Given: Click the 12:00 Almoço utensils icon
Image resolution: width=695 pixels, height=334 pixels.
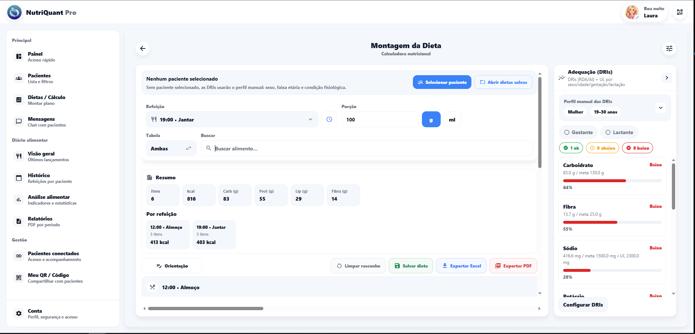Looking at the screenshot, I should pos(152,287).
